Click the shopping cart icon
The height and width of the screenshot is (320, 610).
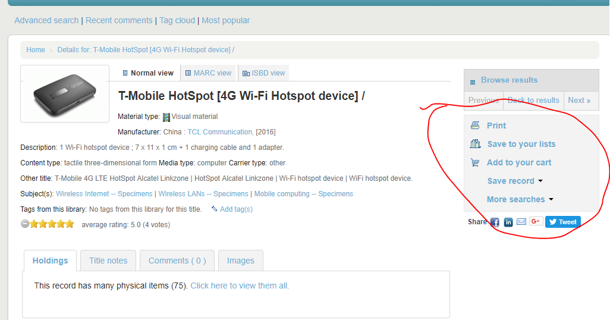(475, 162)
